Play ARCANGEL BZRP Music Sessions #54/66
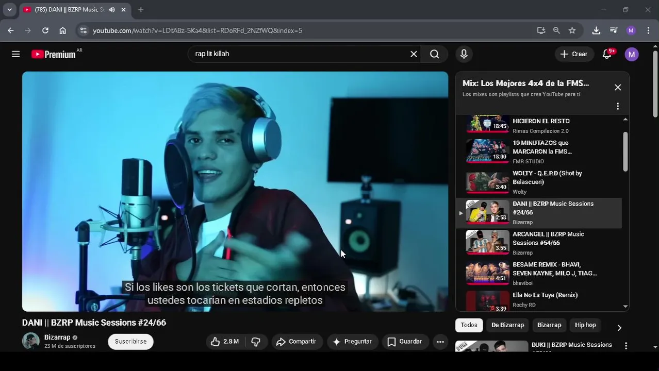 coord(538,243)
